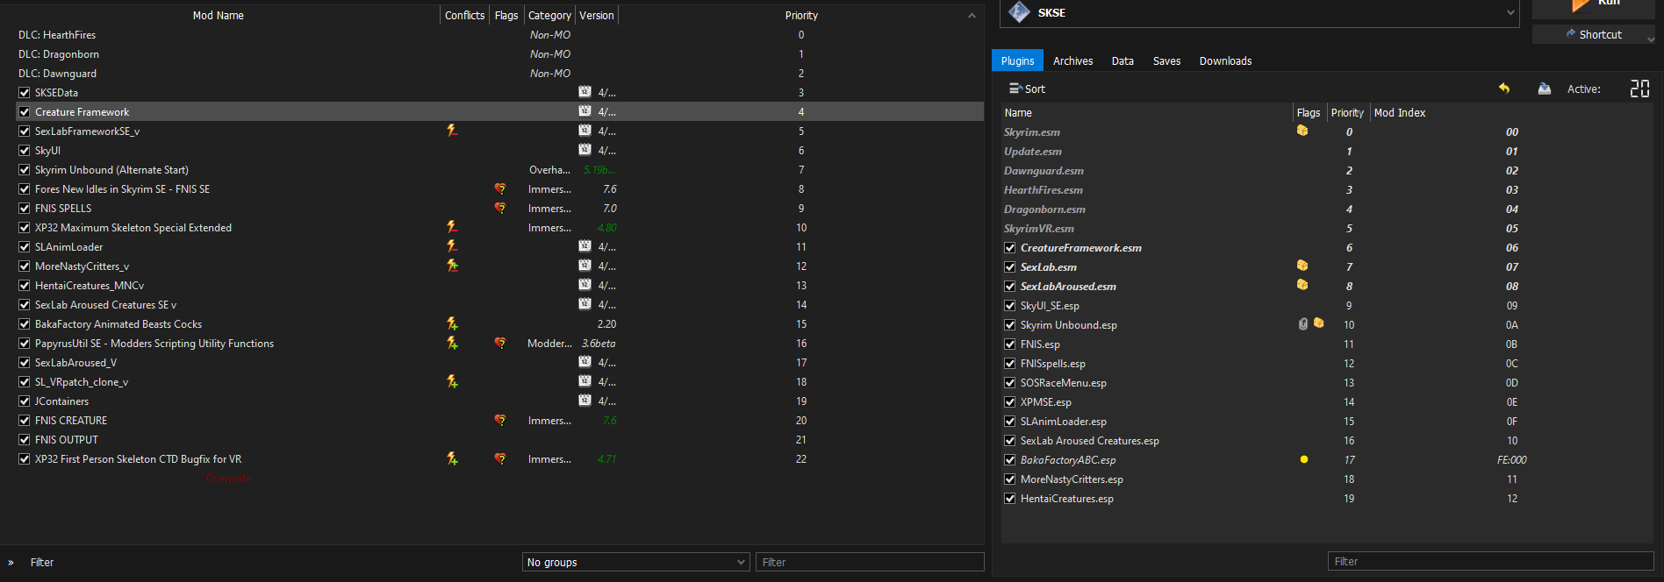Click the SKSE executable icon
Viewport: 1664px width, 582px height.
click(x=1019, y=12)
